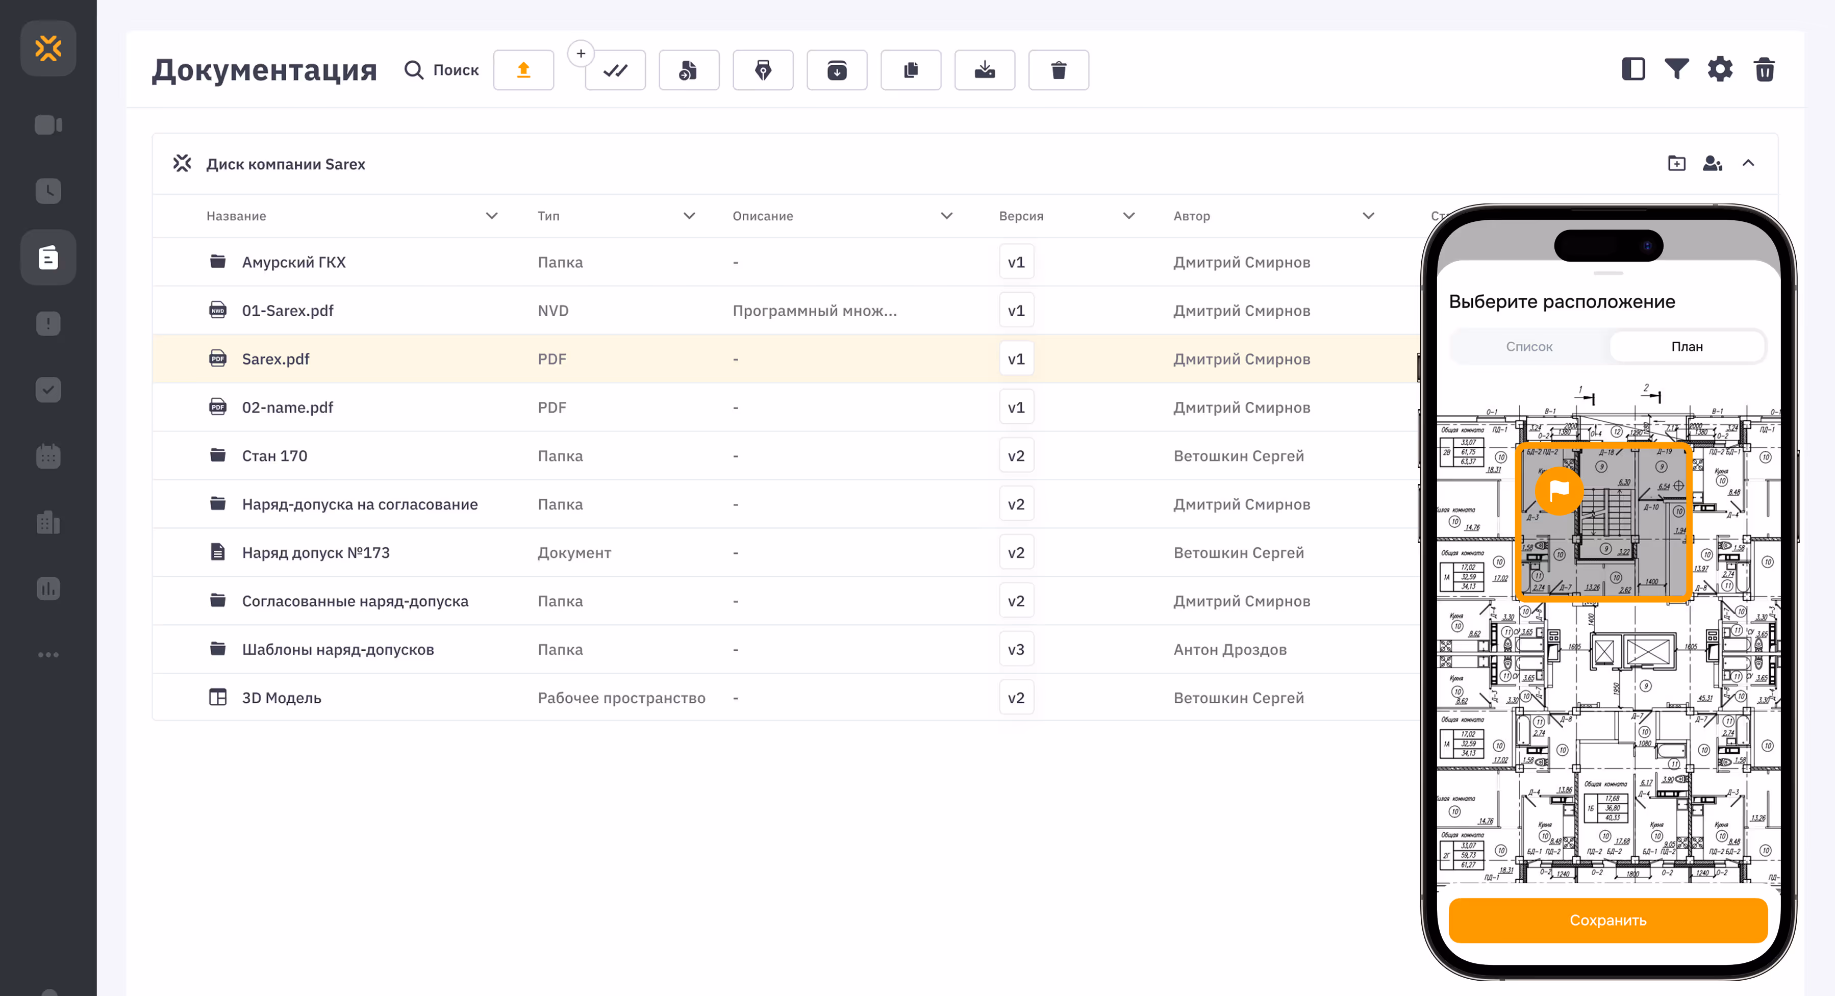Expand the Название column dropdown
The height and width of the screenshot is (996, 1835).
coord(491,216)
